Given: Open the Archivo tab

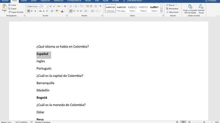Looking at the screenshot, I should click(x=5, y=1).
